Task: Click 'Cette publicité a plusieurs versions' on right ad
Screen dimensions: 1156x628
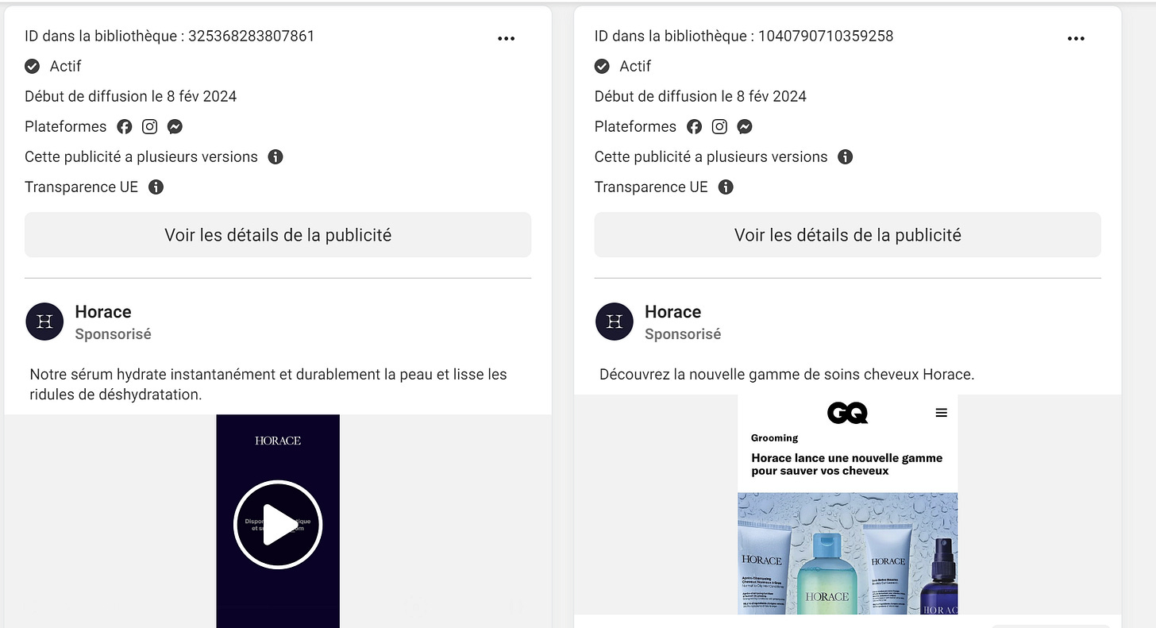Action: 711,156
